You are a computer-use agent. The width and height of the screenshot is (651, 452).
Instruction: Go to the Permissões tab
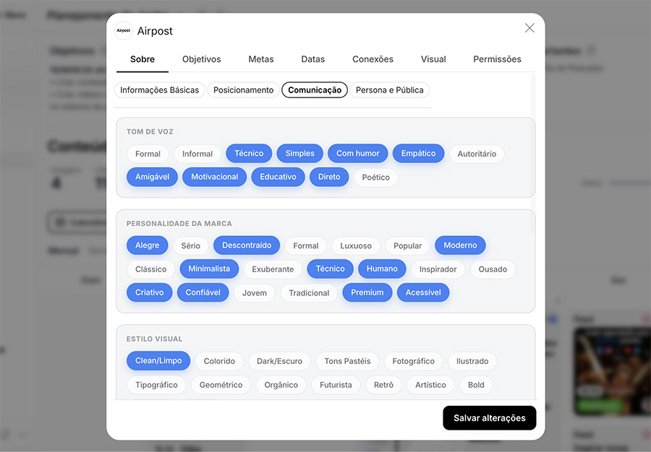[497, 59]
